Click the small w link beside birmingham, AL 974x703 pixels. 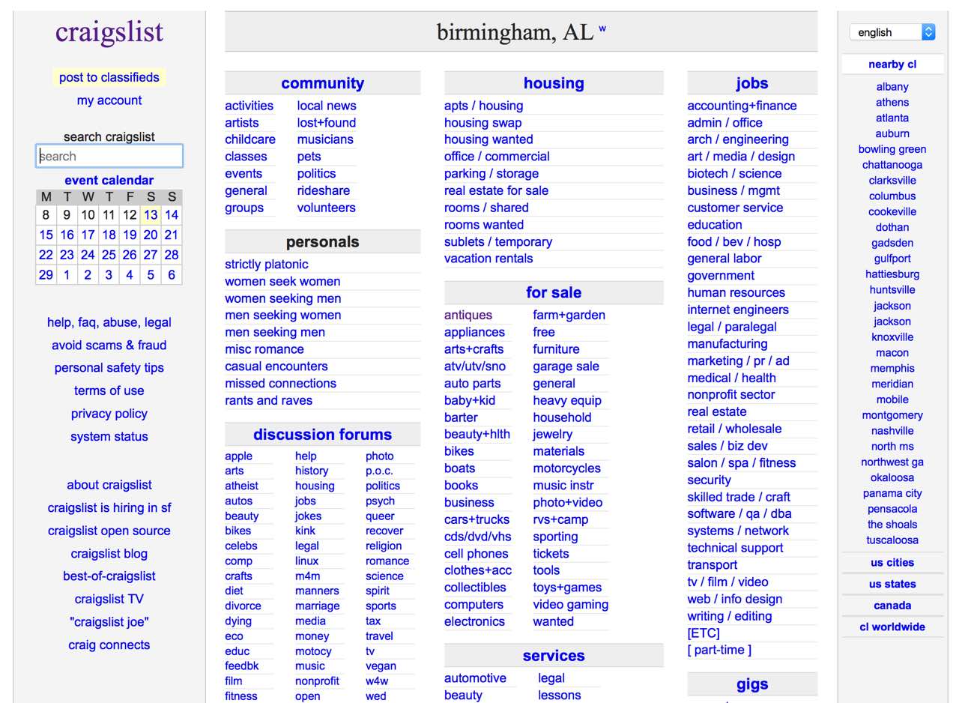602,29
